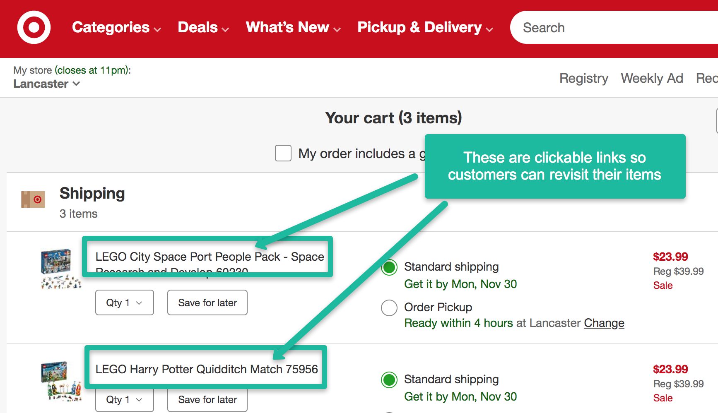The width and height of the screenshot is (718, 413).
Task: Click the Change pickup store link
Action: 604,323
